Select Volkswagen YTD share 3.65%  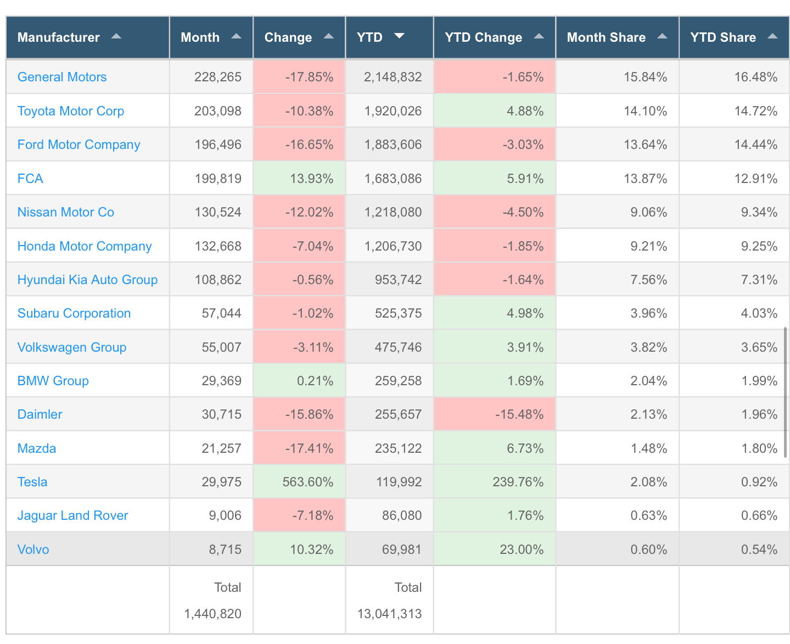click(x=759, y=347)
